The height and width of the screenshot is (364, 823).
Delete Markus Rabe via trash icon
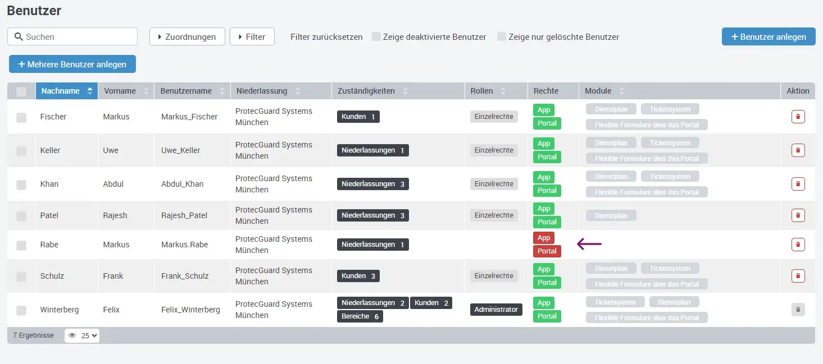pyautogui.click(x=798, y=245)
